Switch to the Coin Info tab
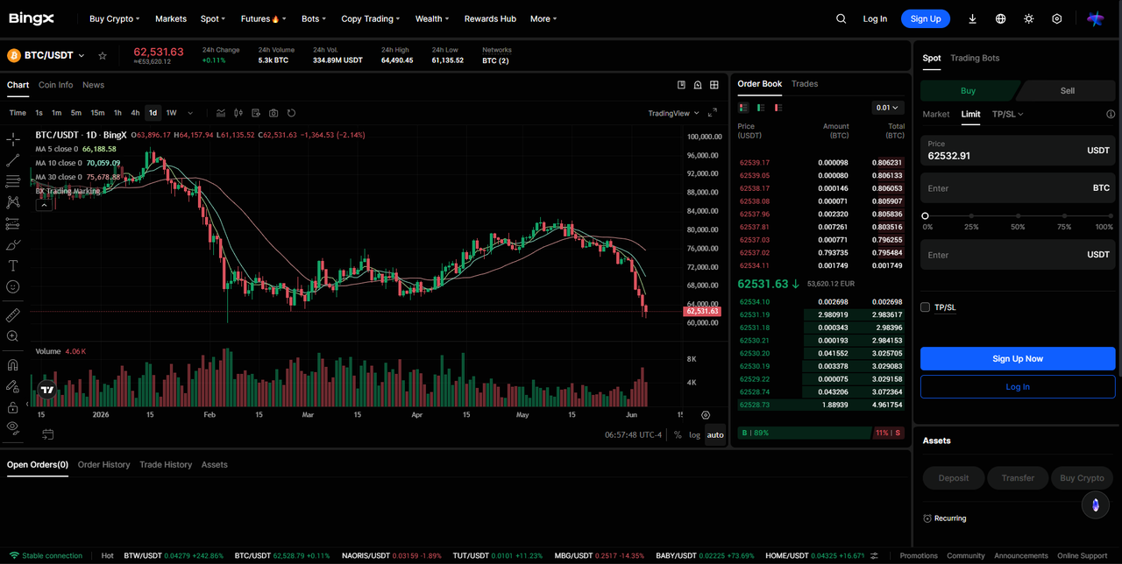 (x=56, y=85)
